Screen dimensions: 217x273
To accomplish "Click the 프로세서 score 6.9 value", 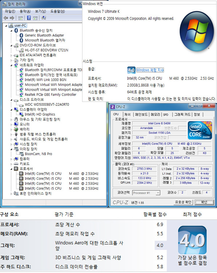I will tap(160, 224).
